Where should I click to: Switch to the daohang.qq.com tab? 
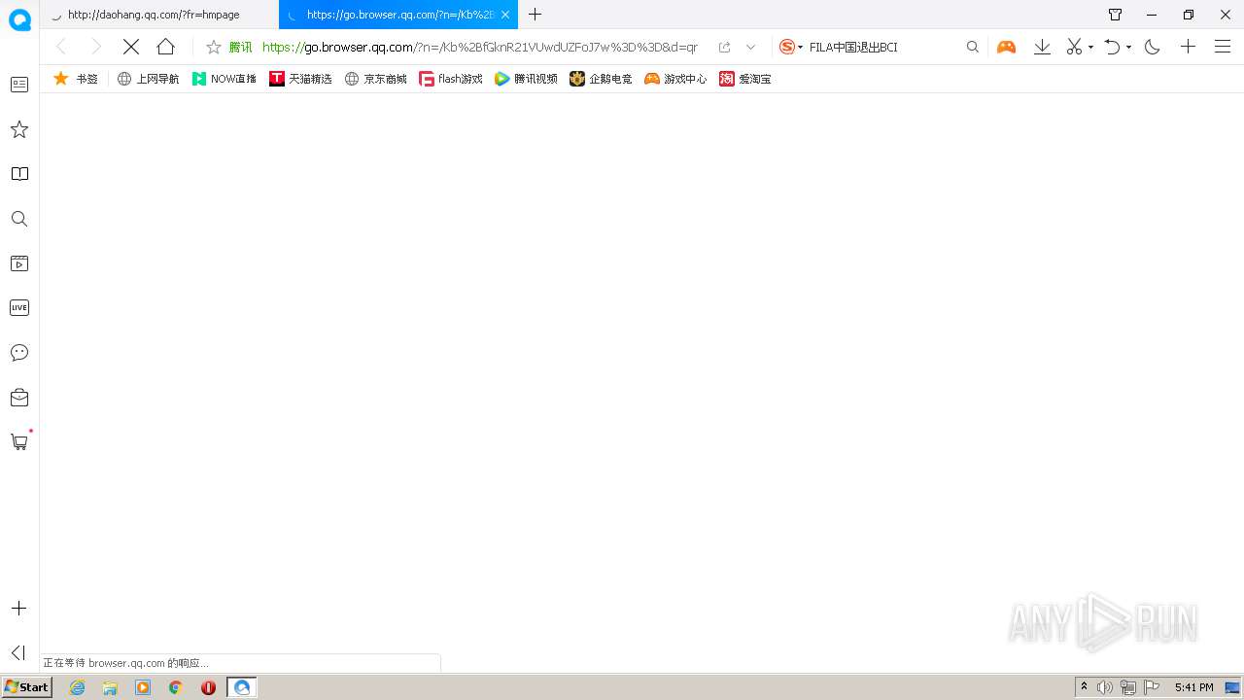160,15
